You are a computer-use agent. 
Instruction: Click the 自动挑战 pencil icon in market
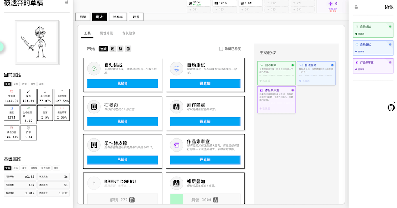pyautogui.click(x=94, y=68)
